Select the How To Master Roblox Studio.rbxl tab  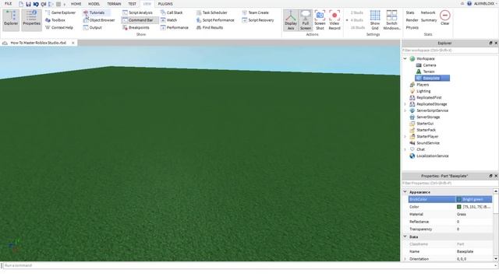pyautogui.click(x=38, y=43)
